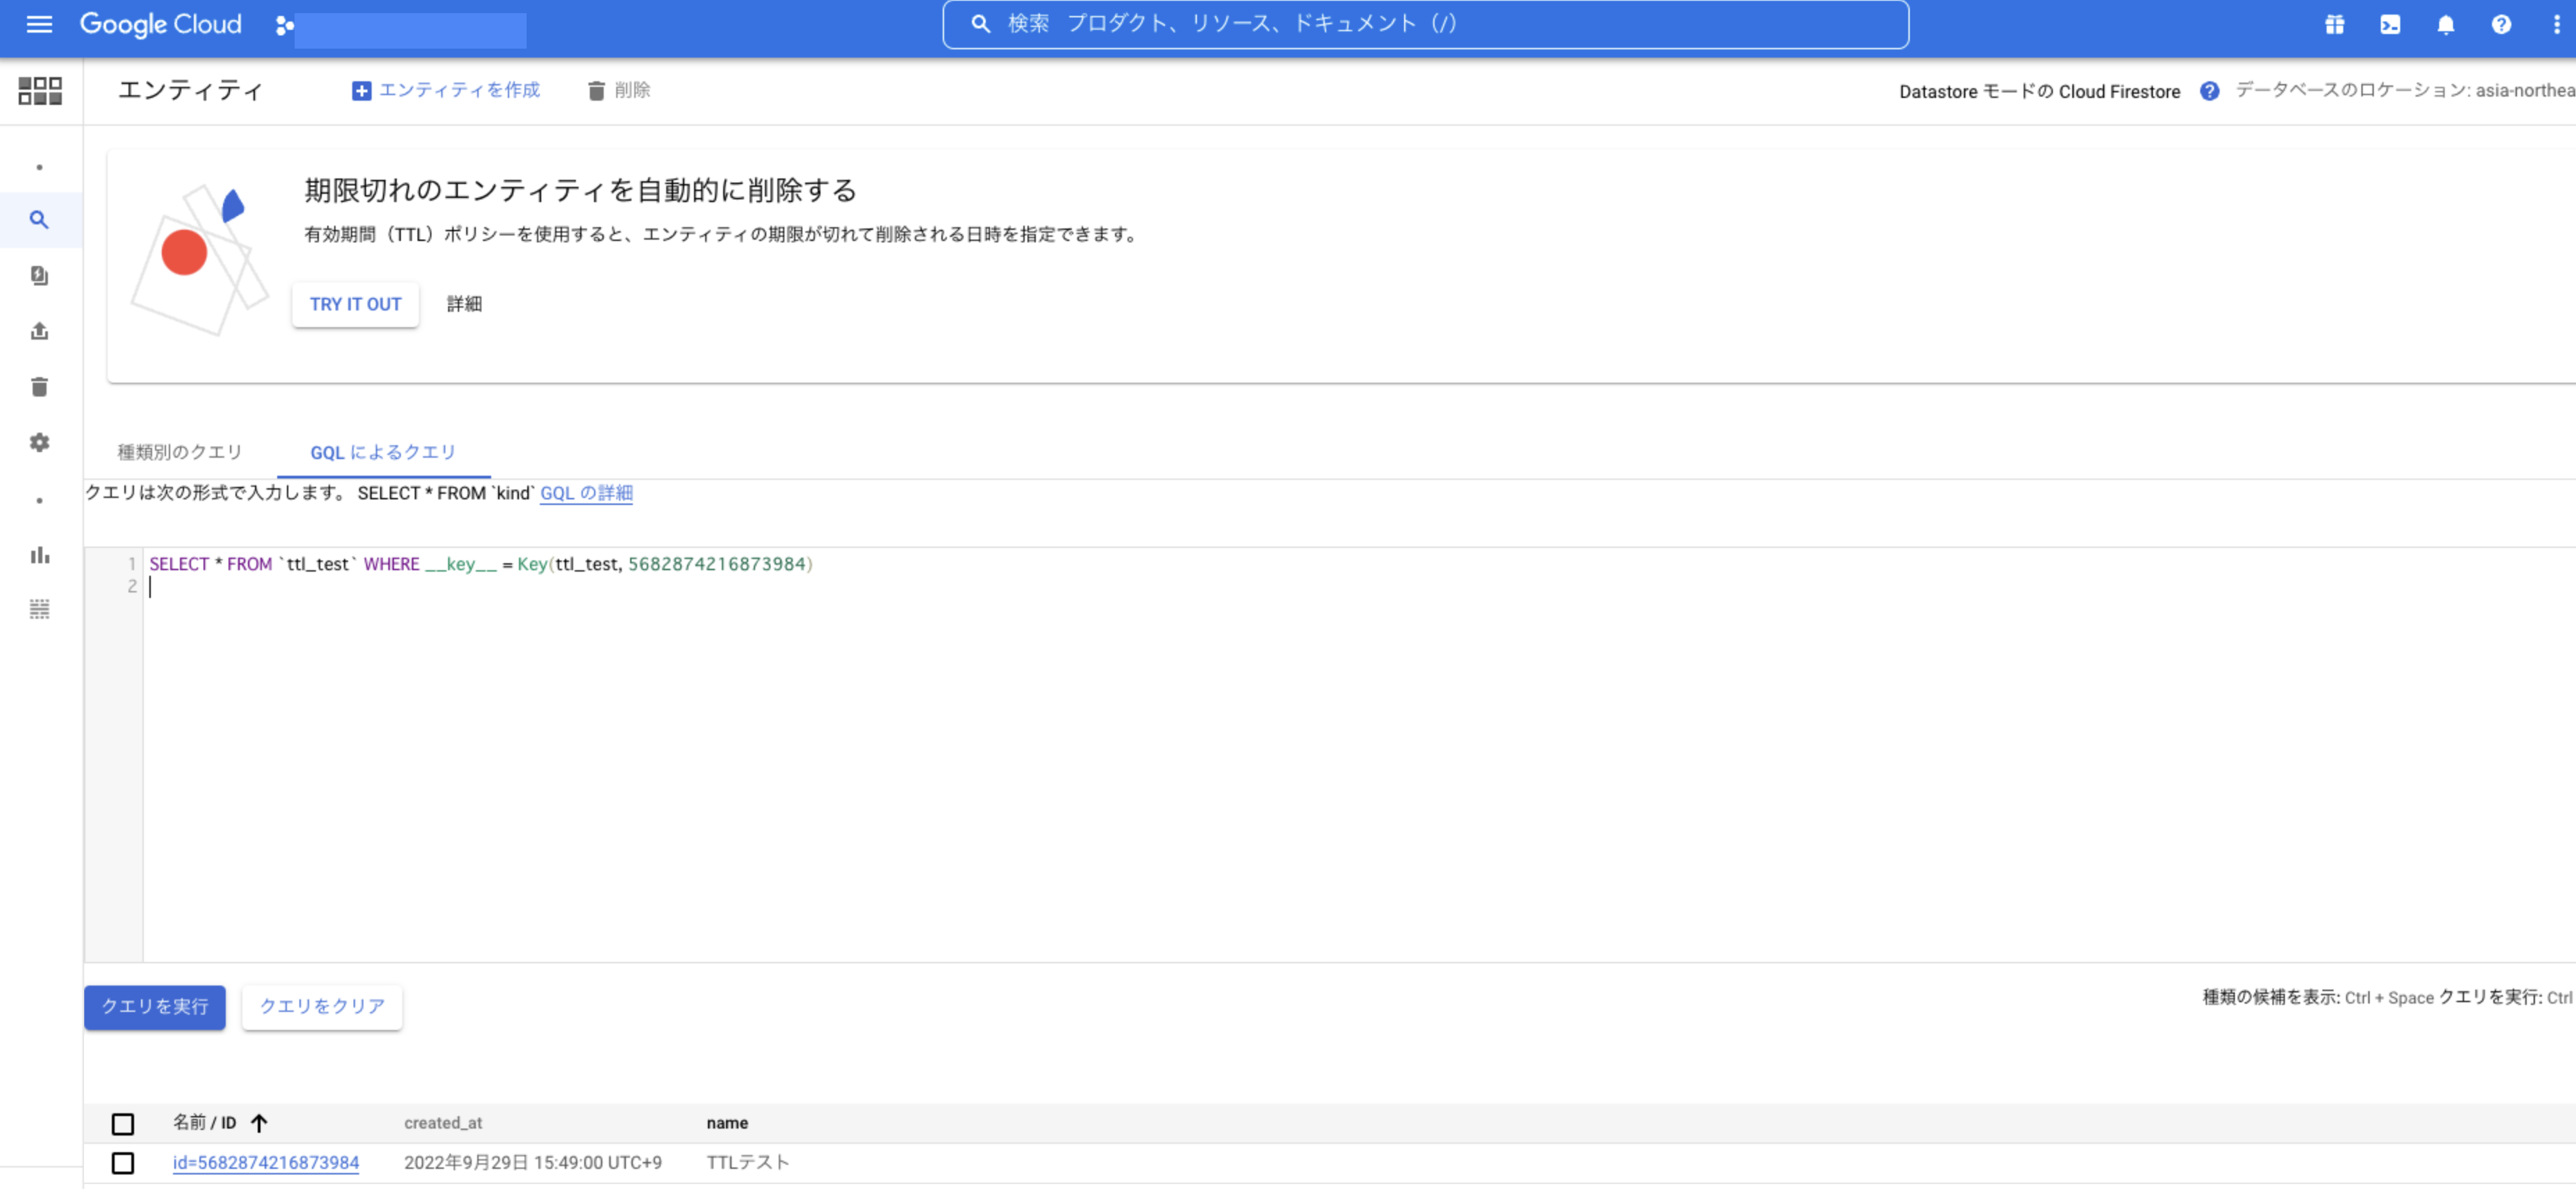This screenshot has width=2576, height=1189.
Task: Sort by 名前 / ID column arrow
Action: tap(259, 1123)
